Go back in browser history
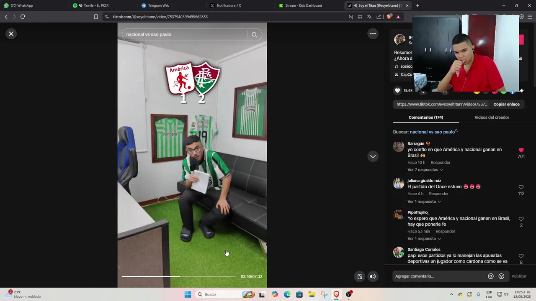The width and height of the screenshot is (536, 301). coord(6,17)
